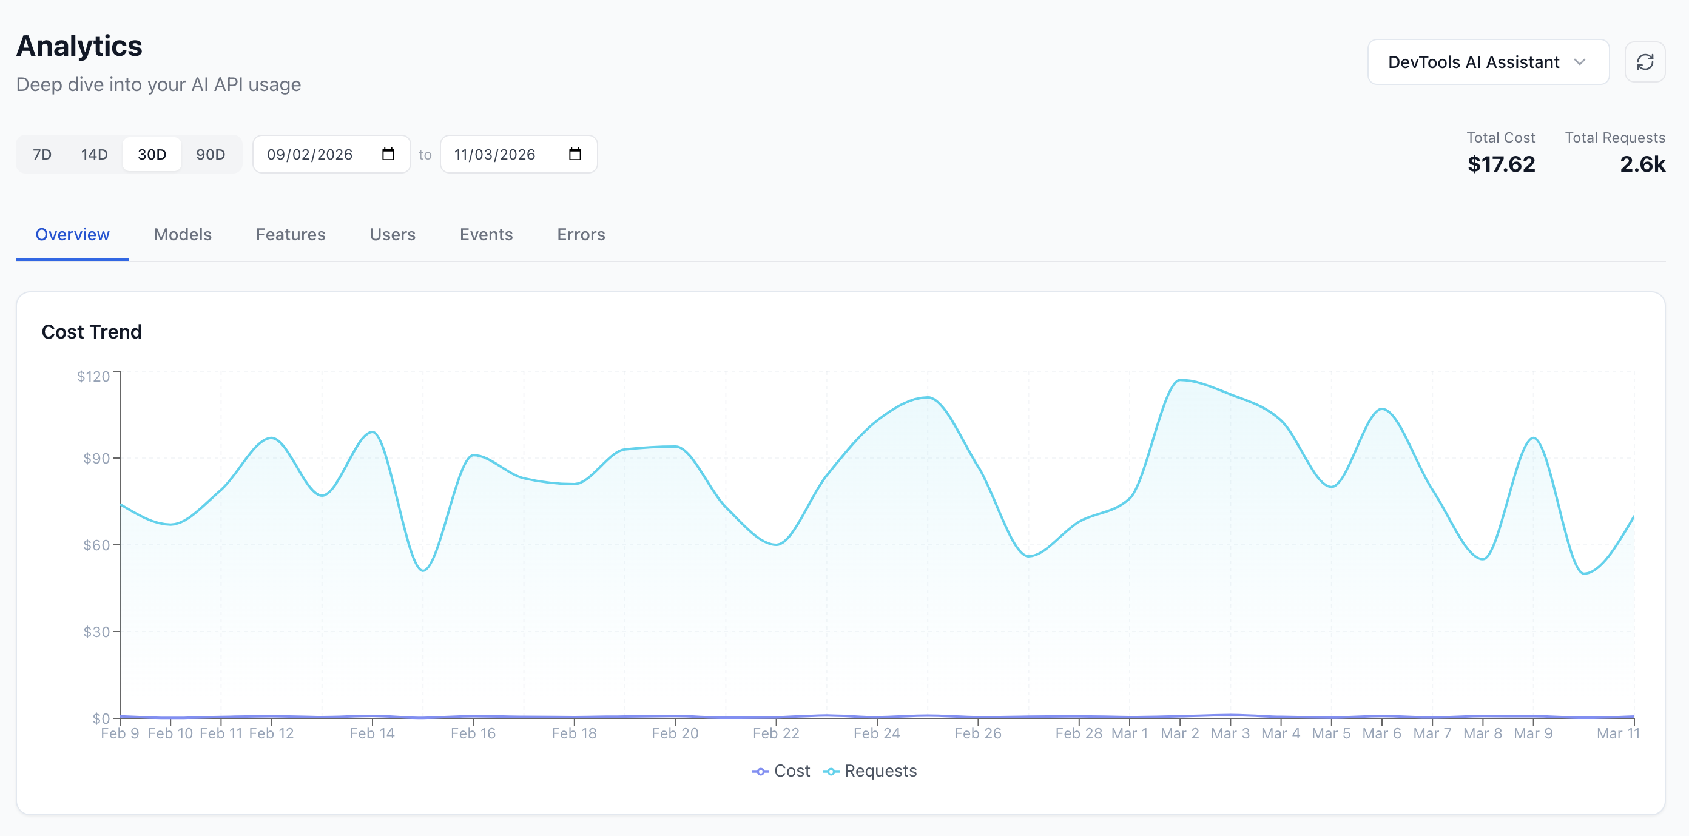Expand the chevron next to DevTools AI Assistant
The height and width of the screenshot is (836, 1689).
click(x=1582, y=62)
